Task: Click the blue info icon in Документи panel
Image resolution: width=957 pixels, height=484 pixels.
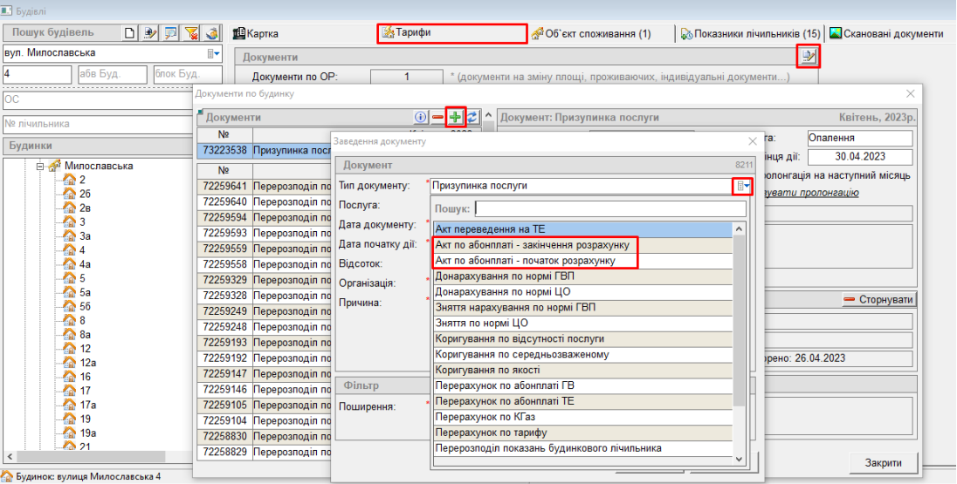Action: coord(420,117)
